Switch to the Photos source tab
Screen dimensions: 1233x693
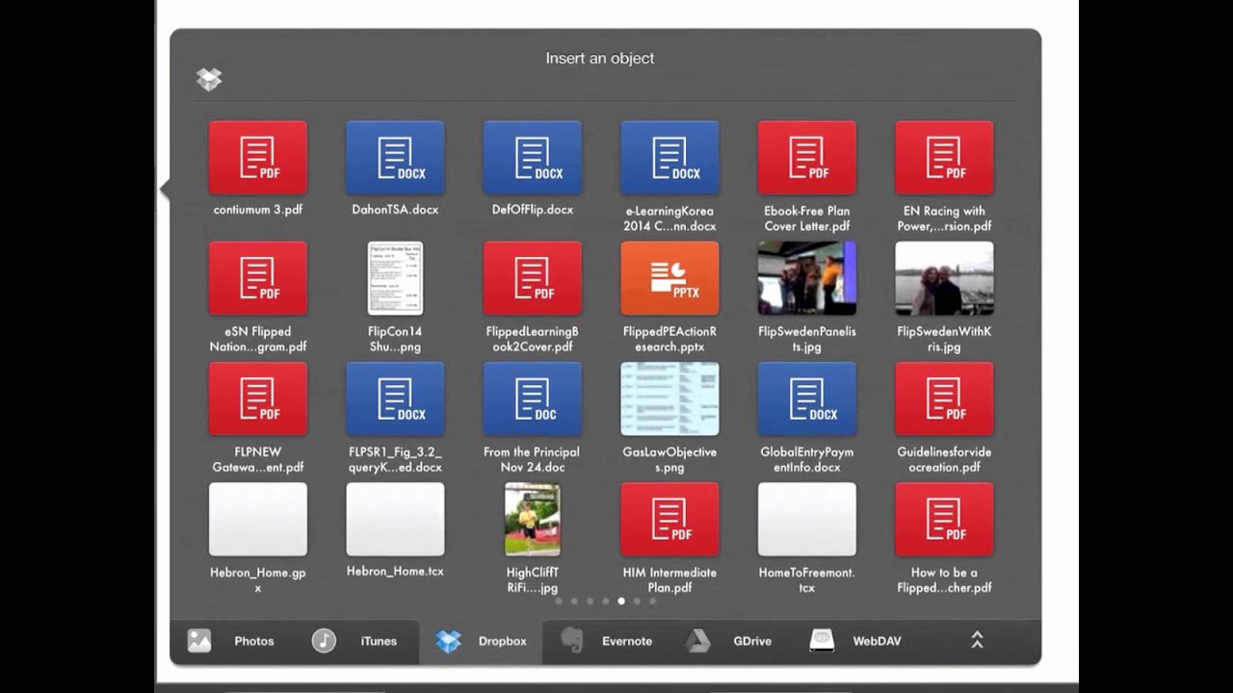[232, 641]
